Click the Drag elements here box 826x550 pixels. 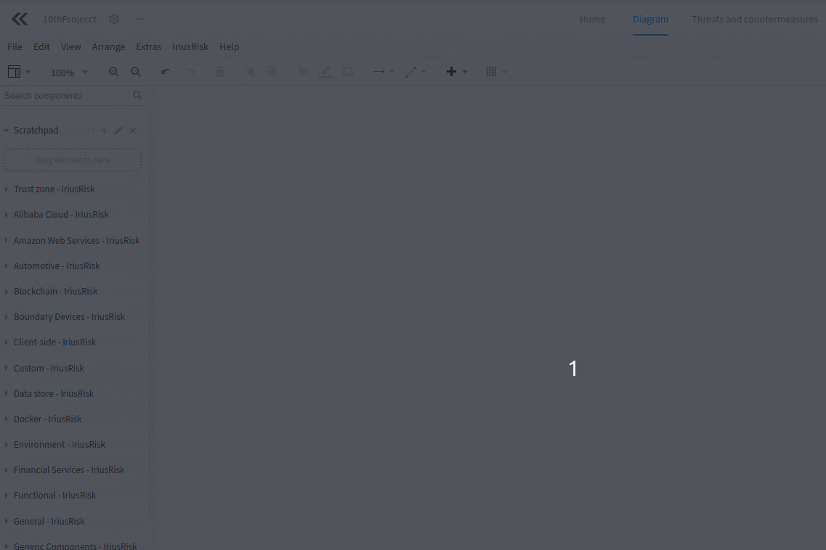click(73, 160)
